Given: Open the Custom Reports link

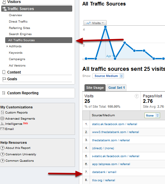Looking at the screenshot, I should pos(16,113).
